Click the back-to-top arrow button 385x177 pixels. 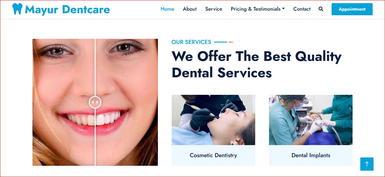coord(367,164)
